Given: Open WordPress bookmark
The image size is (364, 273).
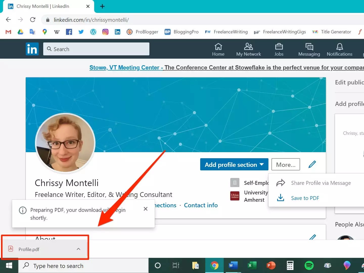Looking at the screenshot, I should (93, 32).
